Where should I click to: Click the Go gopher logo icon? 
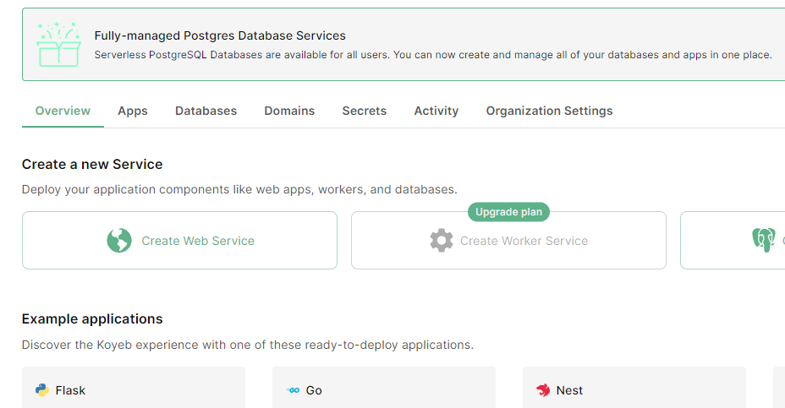[x=294, y=390]
